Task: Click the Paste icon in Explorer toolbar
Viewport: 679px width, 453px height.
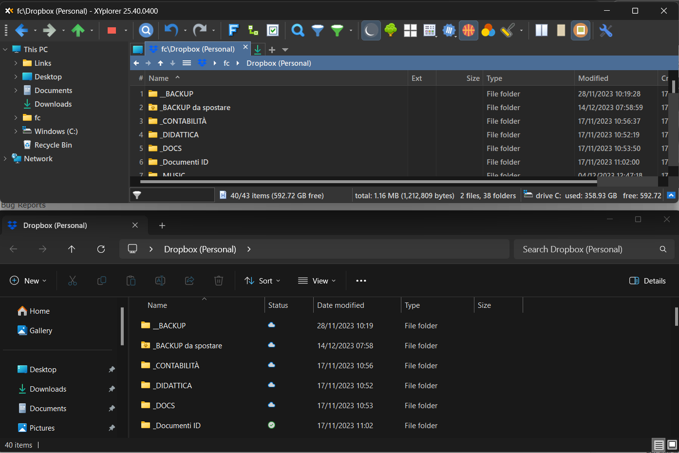Action: 131,281
